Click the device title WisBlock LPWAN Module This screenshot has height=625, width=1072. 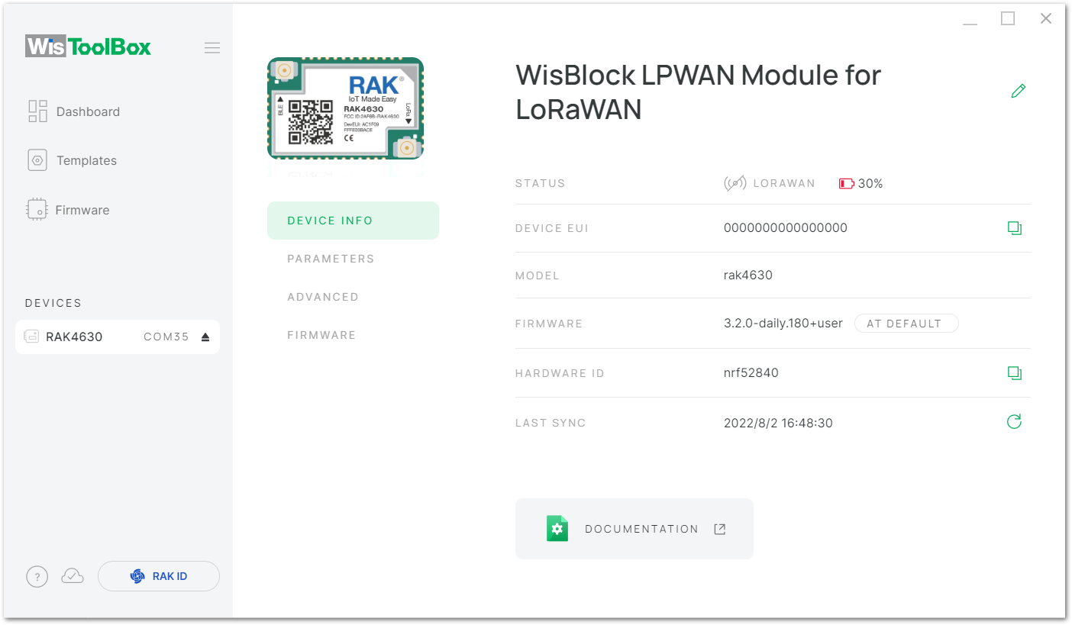pos(699,92)
